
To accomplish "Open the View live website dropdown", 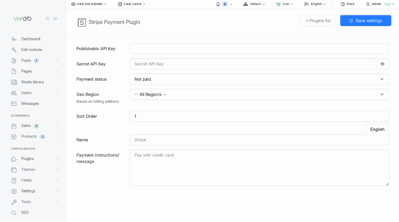I will click(88, 4).
